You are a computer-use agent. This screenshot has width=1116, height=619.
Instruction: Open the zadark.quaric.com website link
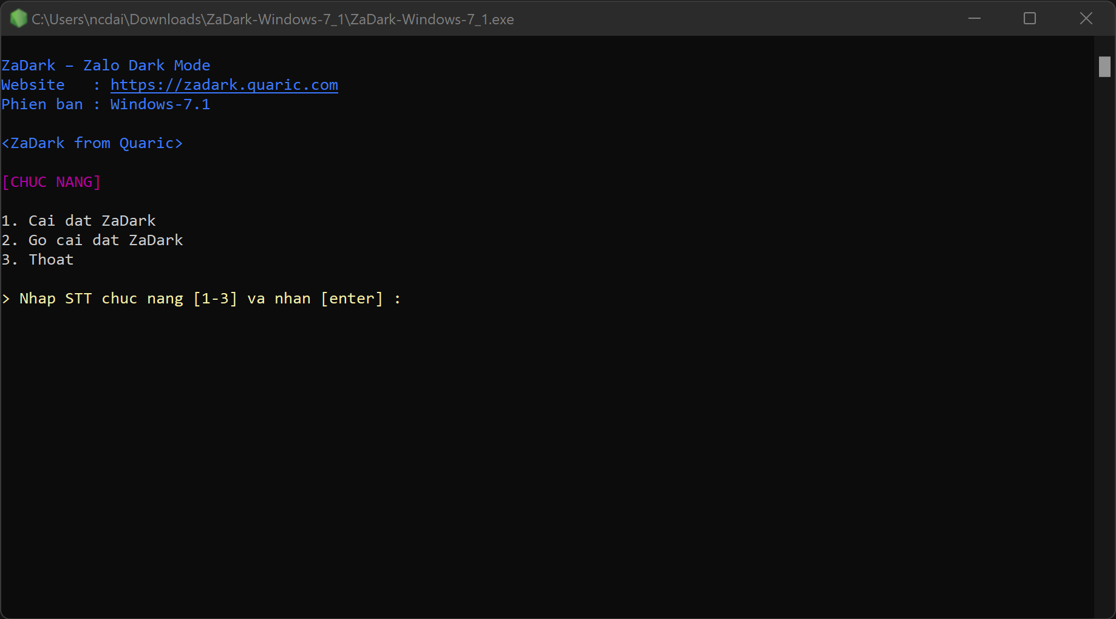224,85
